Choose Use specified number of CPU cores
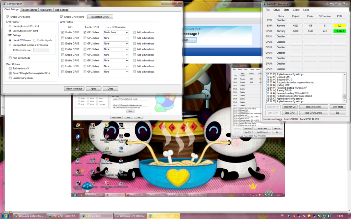351x219 pixels. pos(10,45)
